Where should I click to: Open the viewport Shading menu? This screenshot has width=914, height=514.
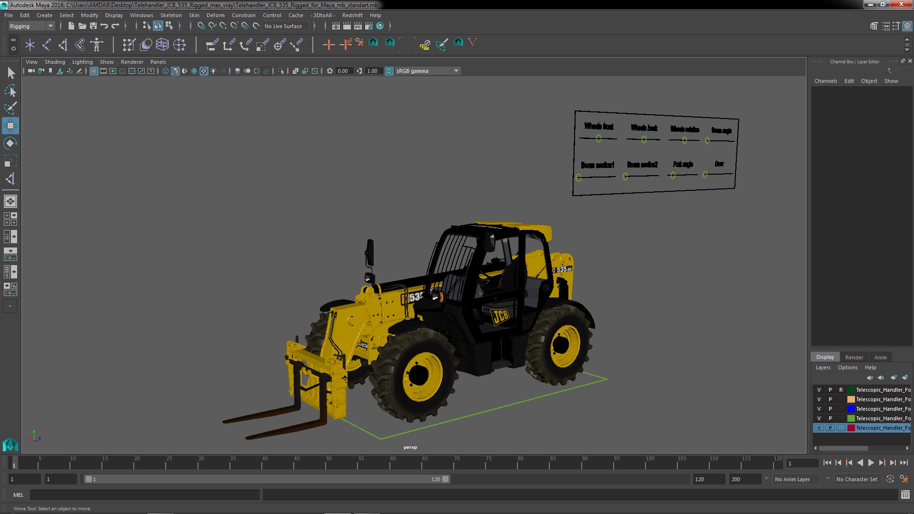(55, 62)
